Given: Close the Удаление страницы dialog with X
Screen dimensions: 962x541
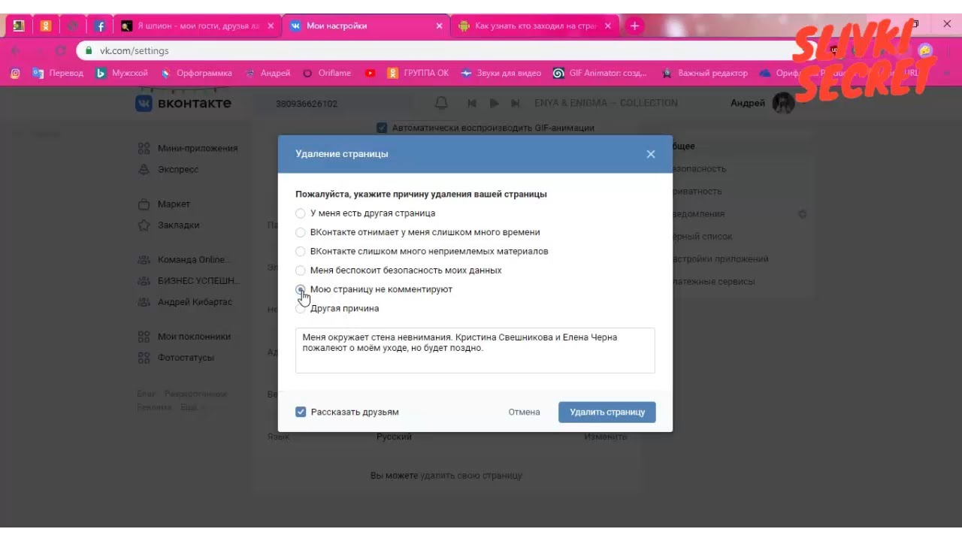Looking at the screenshot, I should click(x=651, y=154).
